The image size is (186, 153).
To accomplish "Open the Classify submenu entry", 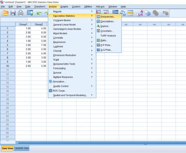I will (x=72, y=51).
